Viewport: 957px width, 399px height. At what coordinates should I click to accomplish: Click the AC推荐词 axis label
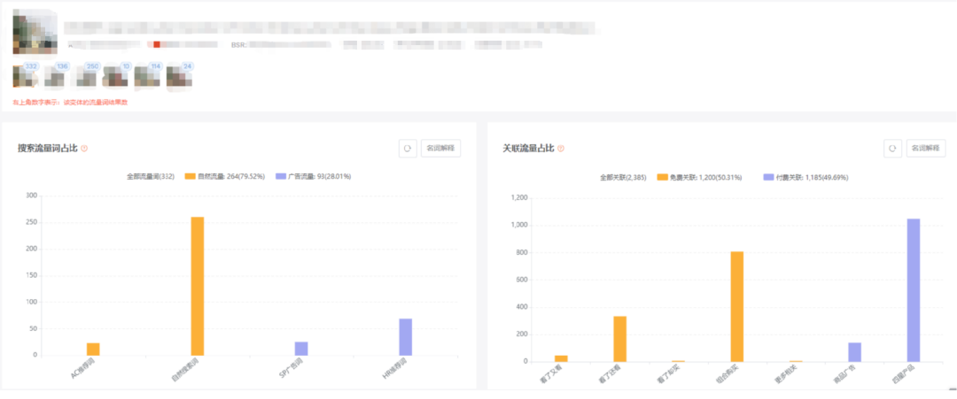(x=83, y=369)
